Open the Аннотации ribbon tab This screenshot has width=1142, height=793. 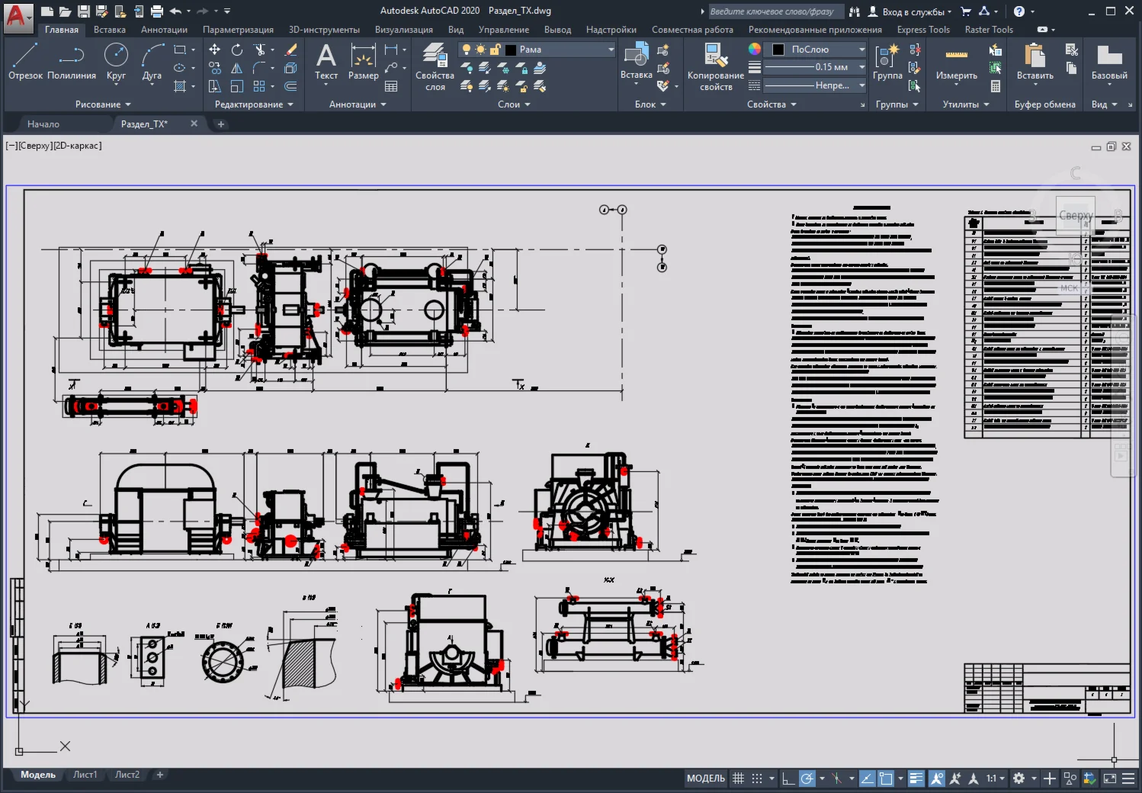point(164,30)
